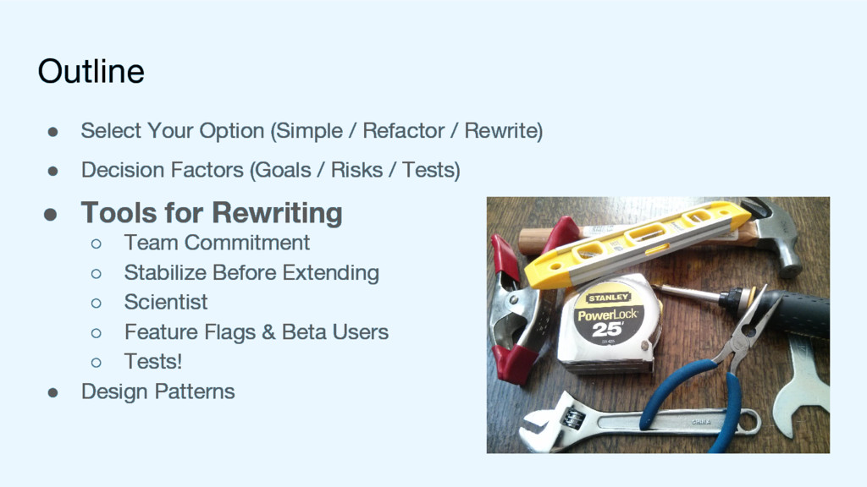Click the "Tests!" sub-item
The image size is (867, 487).
[152, 362]
